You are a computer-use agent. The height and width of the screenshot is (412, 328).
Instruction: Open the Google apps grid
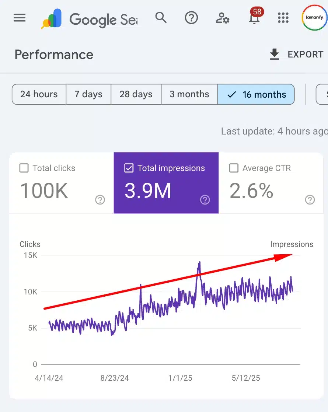tap(283, 18)
